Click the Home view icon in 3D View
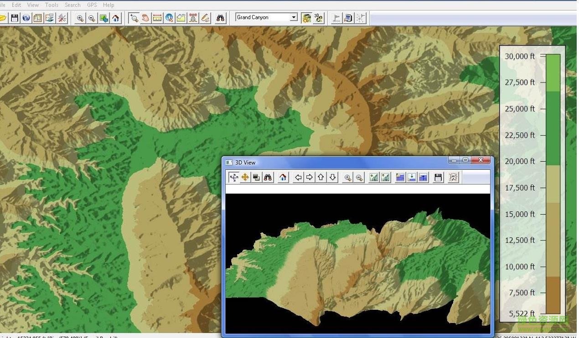 [x=282, y=177]
